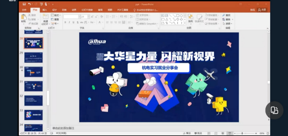Expand Shape Outline (形状轮廓) dropdown
288x136 pixels.
pyautogui.click(x=212, y=20)
